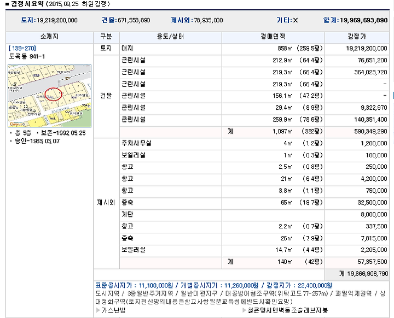Click the 표준공시지가 11,100,000원 text

click(x=134, y=286)
